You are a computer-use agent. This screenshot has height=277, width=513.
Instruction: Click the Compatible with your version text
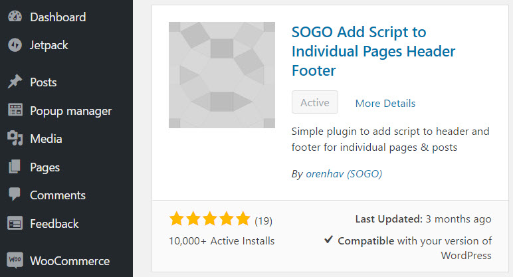pyautogui.click(x=415, y=248)
